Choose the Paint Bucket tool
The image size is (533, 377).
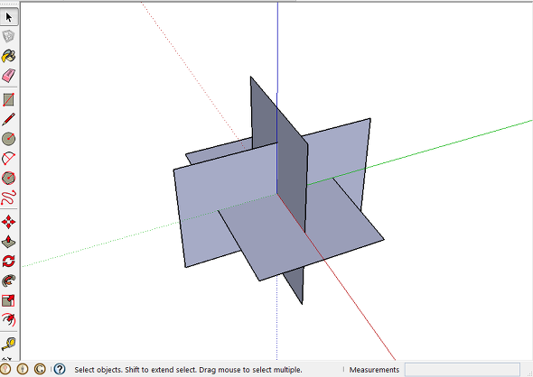coord(8,56)
